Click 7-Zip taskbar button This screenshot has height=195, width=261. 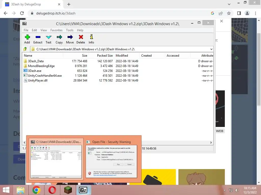[84, 190]
